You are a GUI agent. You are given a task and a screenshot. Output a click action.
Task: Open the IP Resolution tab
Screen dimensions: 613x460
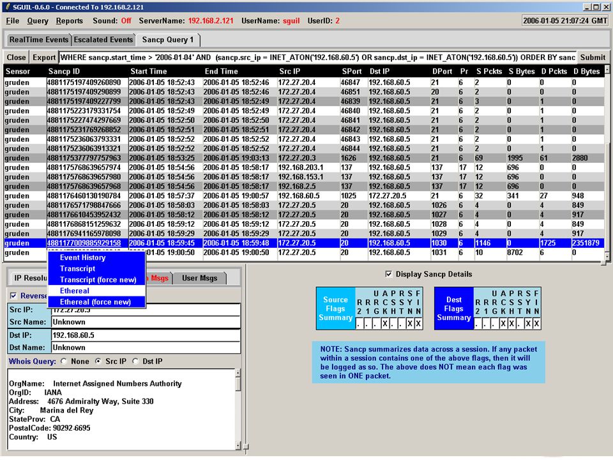[x=29, y=278]
